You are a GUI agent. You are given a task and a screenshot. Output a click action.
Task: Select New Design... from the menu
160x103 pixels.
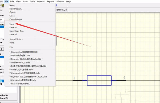pos(16,9)
